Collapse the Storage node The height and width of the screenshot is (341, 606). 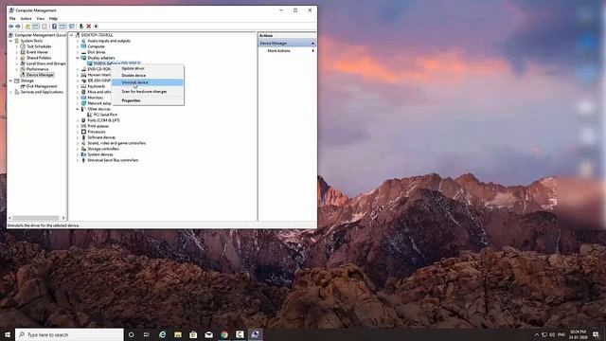pyautogui.click(x=10, y=81)
